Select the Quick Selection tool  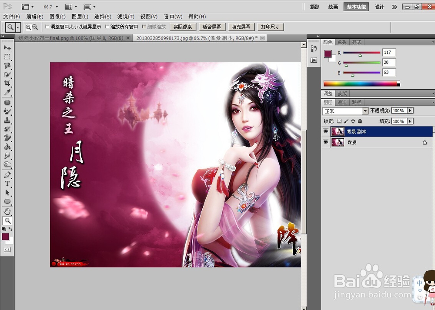[7, 75]
